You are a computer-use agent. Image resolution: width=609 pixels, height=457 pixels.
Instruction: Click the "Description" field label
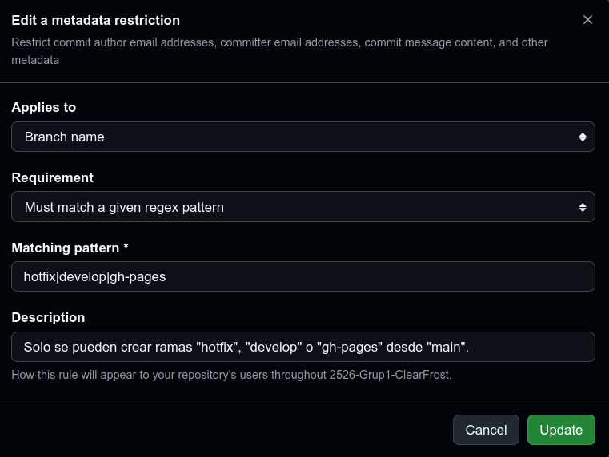point(48,317)
